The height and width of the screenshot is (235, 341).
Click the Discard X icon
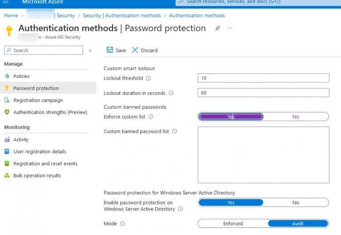[x=135, y=50]
